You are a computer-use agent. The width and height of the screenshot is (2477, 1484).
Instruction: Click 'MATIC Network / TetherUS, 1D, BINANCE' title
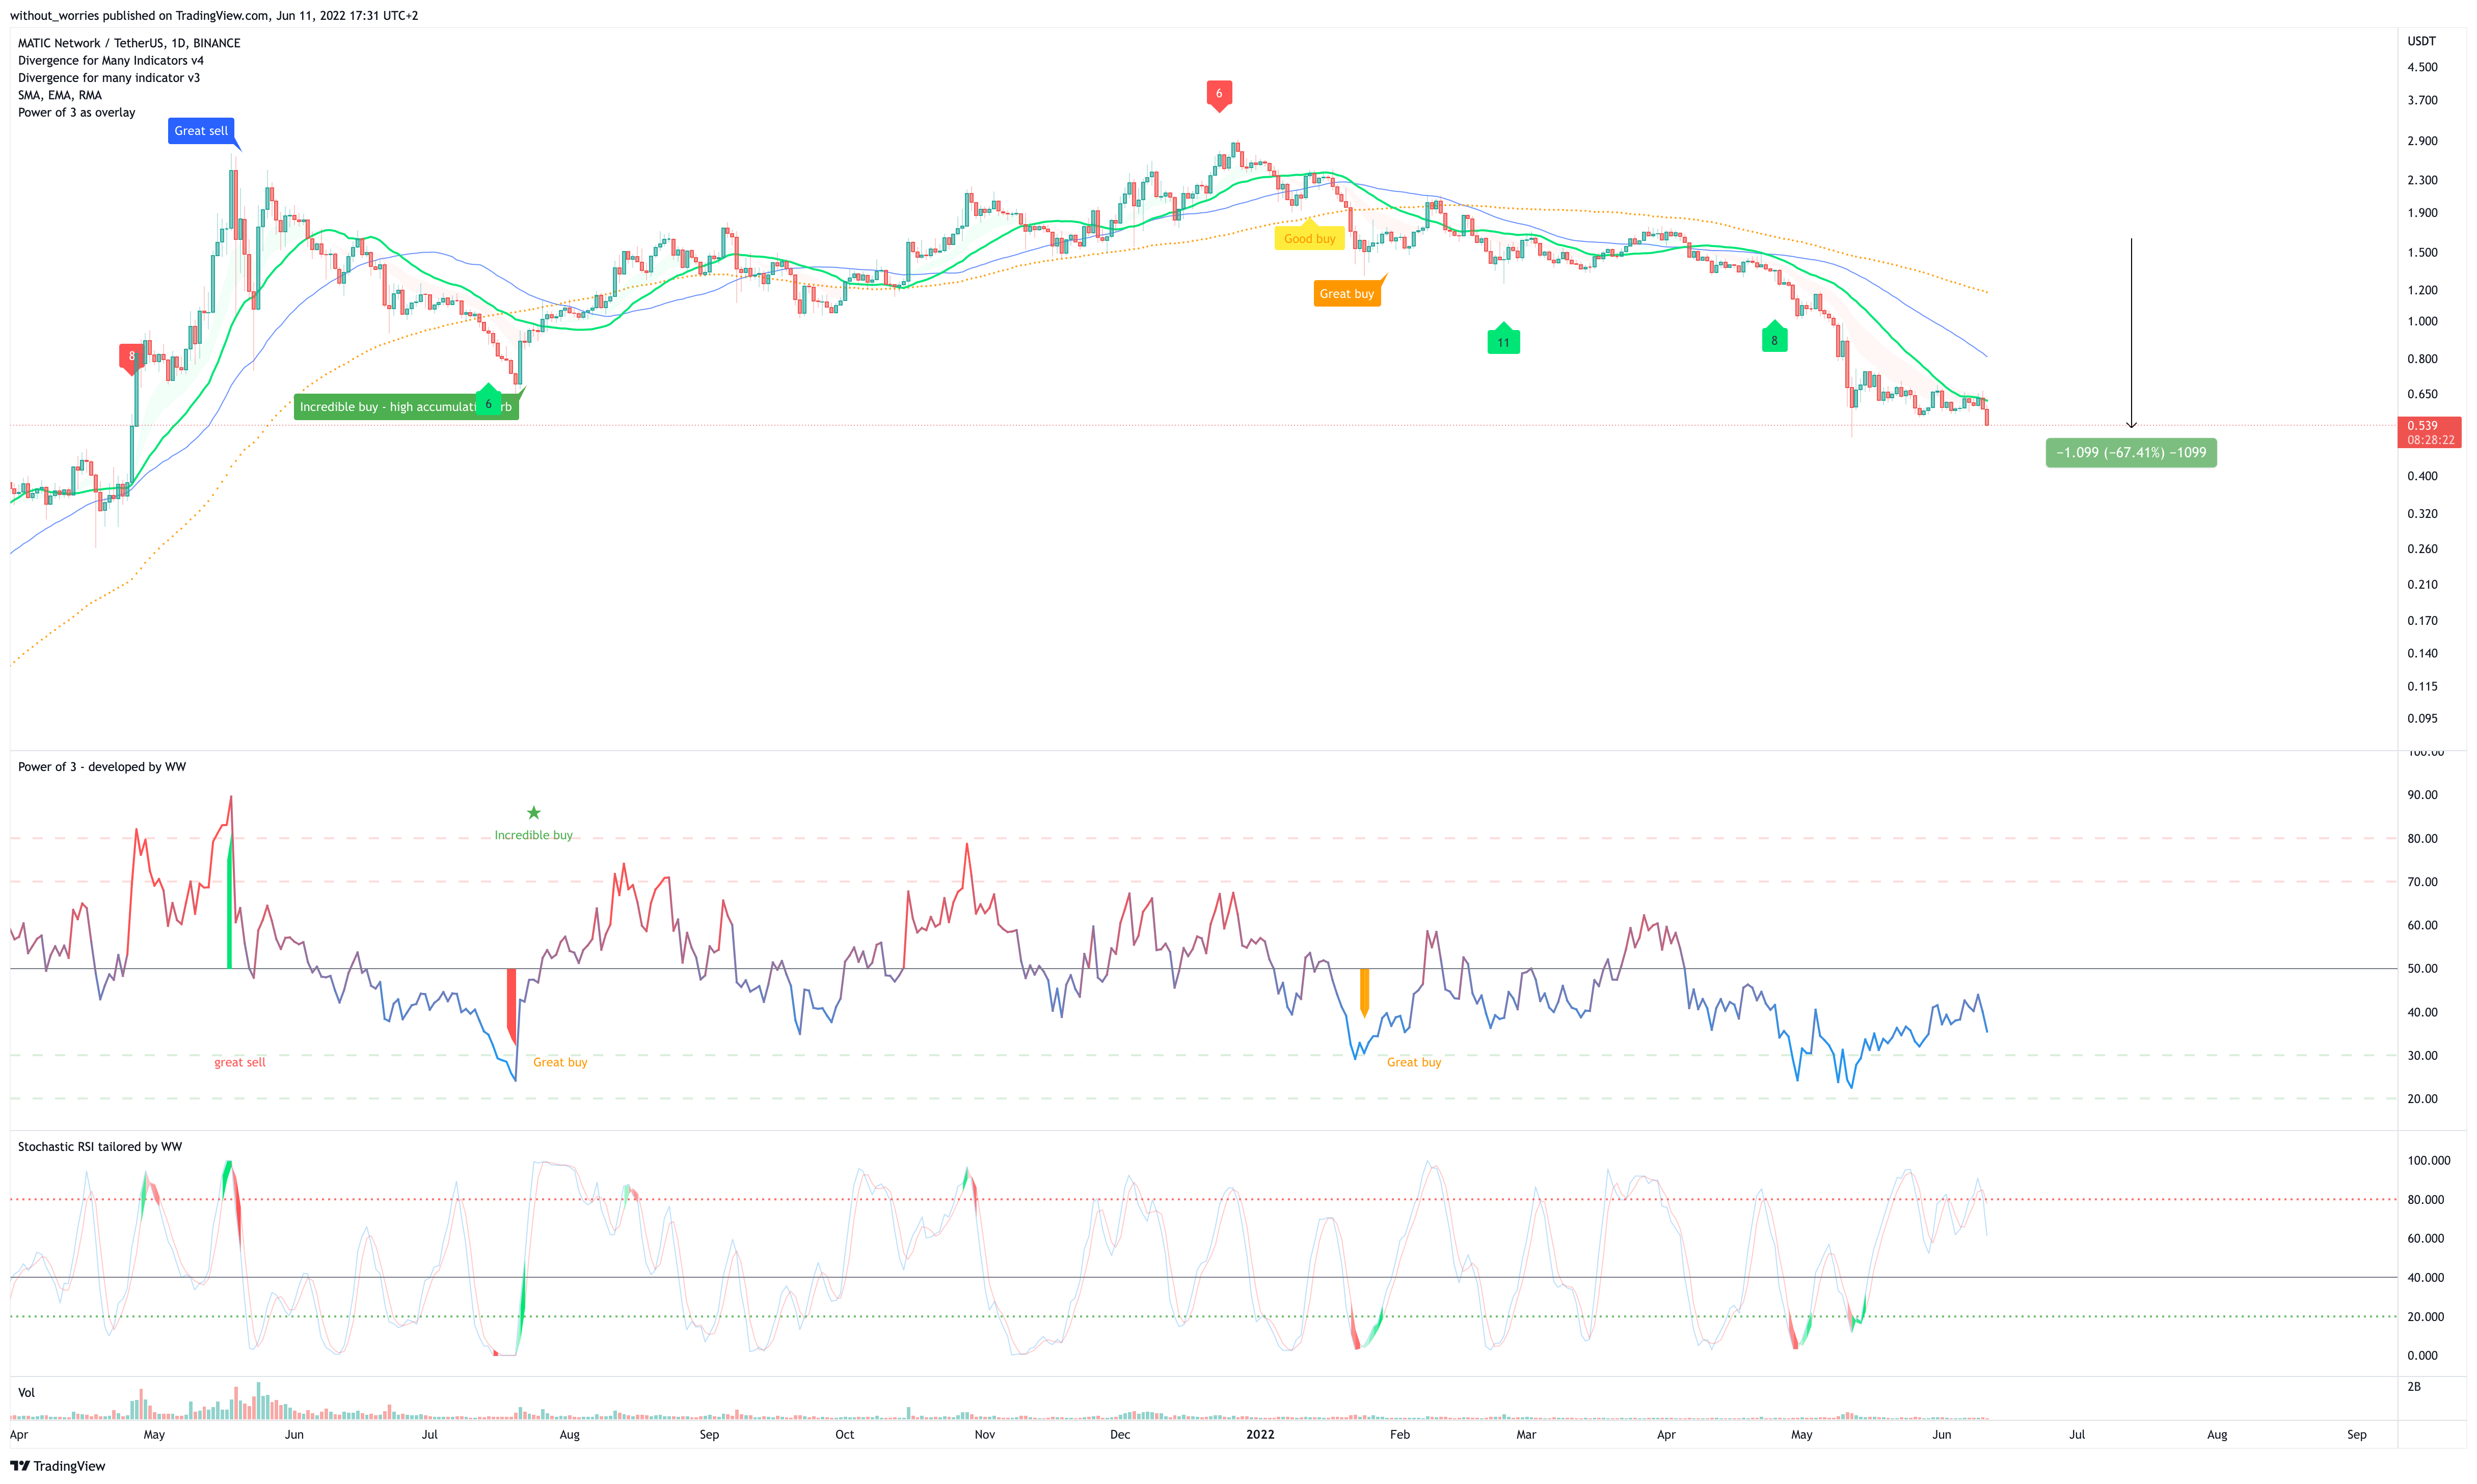[x=129, y=43]
